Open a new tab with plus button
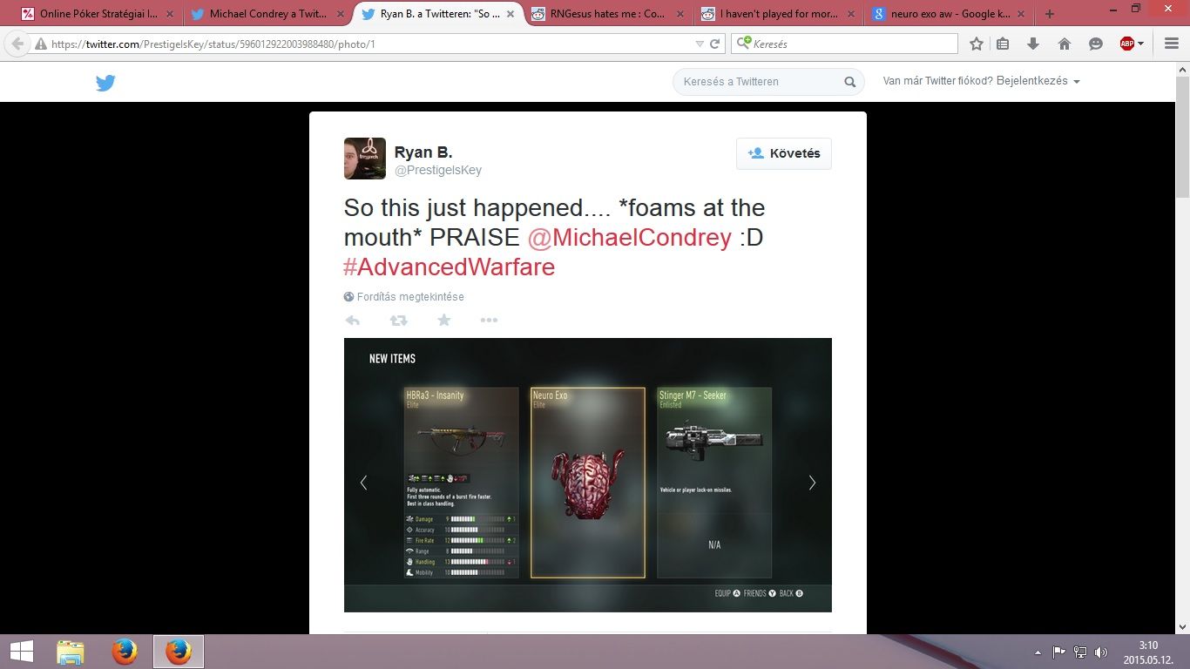1190x669 pixels. (1050, 14)
